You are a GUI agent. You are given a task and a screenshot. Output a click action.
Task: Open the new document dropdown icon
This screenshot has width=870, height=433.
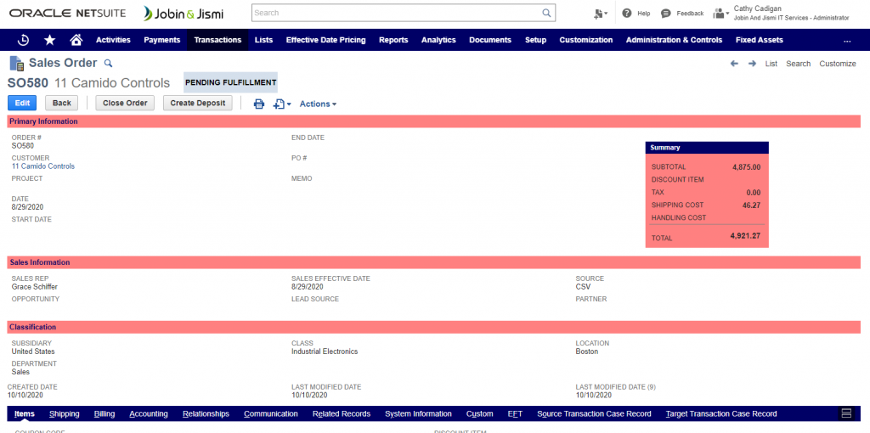282,104
